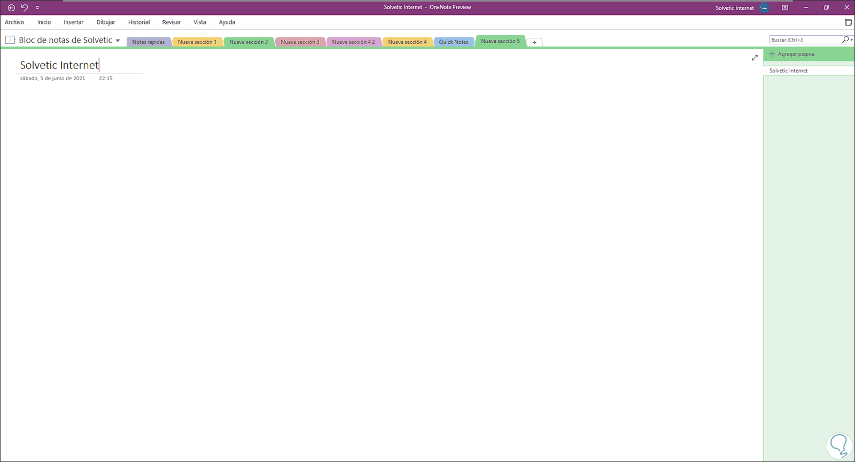
Task: Click the Back arrow icon in title bar
Action: pyautogui.click(x=11, y=7)
